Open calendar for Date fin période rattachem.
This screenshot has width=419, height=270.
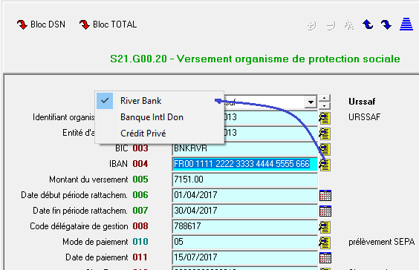click(x=325, y=211)
